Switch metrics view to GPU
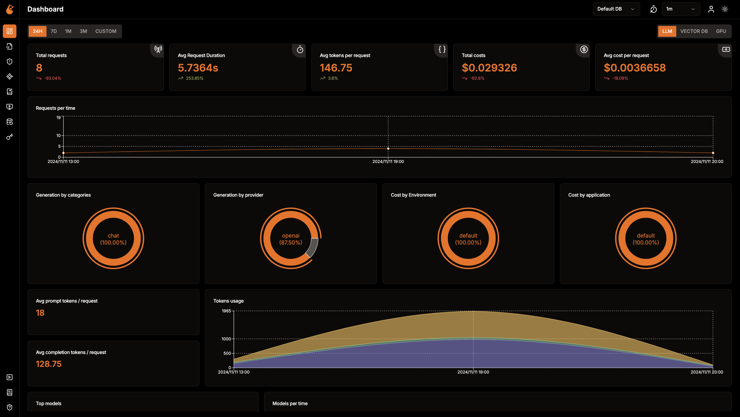The width and height of the screenshot is (740, 417). pos(721,31)
